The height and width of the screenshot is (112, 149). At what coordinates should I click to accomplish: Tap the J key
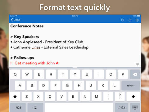click(x=91, y=86)
